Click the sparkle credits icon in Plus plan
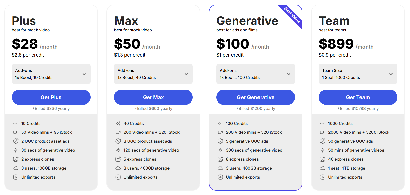The width and height of the screenshot is (410, 195). pos(16,124)
